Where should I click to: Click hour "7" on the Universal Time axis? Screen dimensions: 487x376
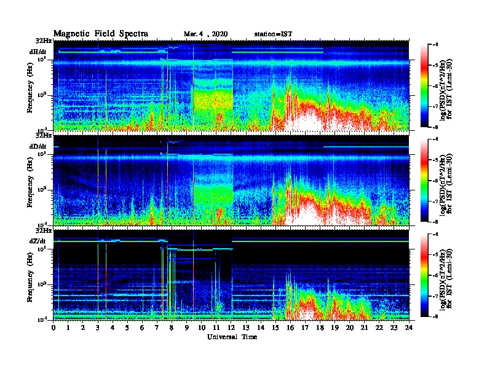(x=157, y=328)
